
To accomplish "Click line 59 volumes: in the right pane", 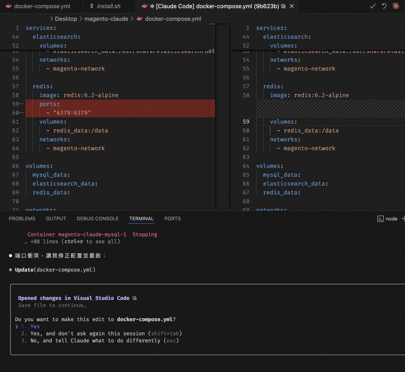I will pos(283,122).
